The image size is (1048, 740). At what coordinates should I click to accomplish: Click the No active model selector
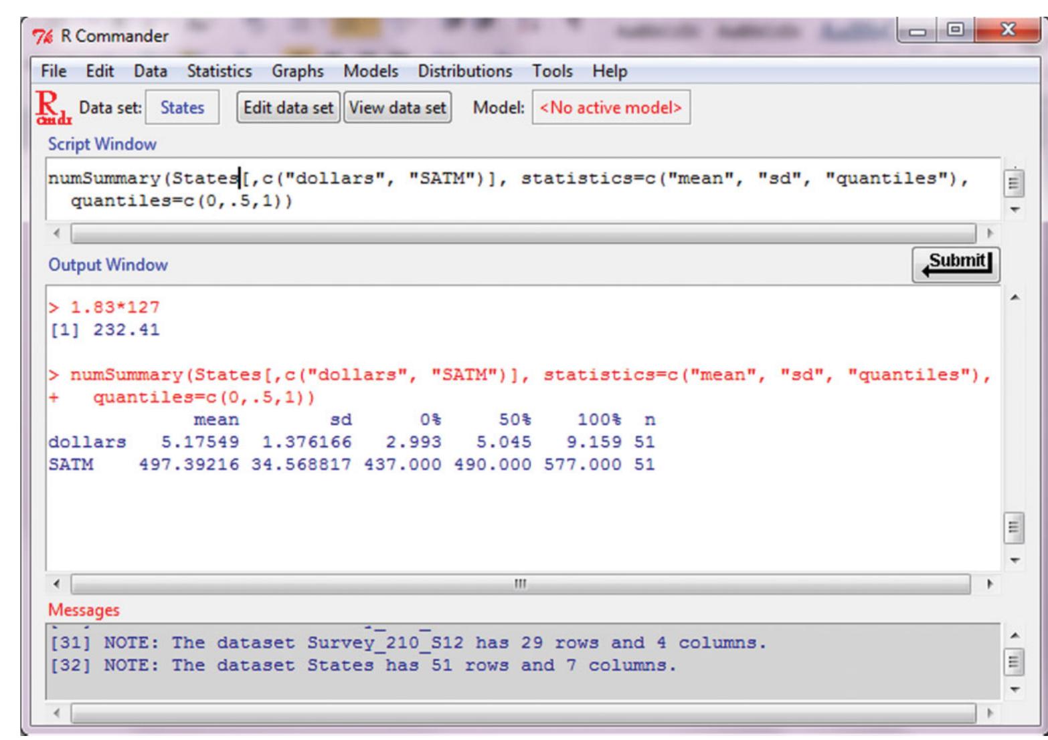[611, 107]
